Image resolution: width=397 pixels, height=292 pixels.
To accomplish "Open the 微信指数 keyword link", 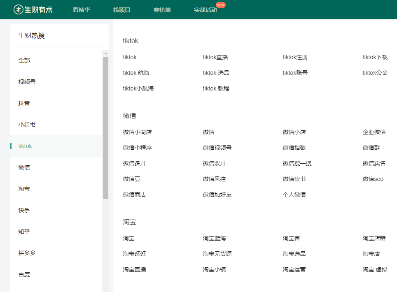I will [x=294, y=148].
